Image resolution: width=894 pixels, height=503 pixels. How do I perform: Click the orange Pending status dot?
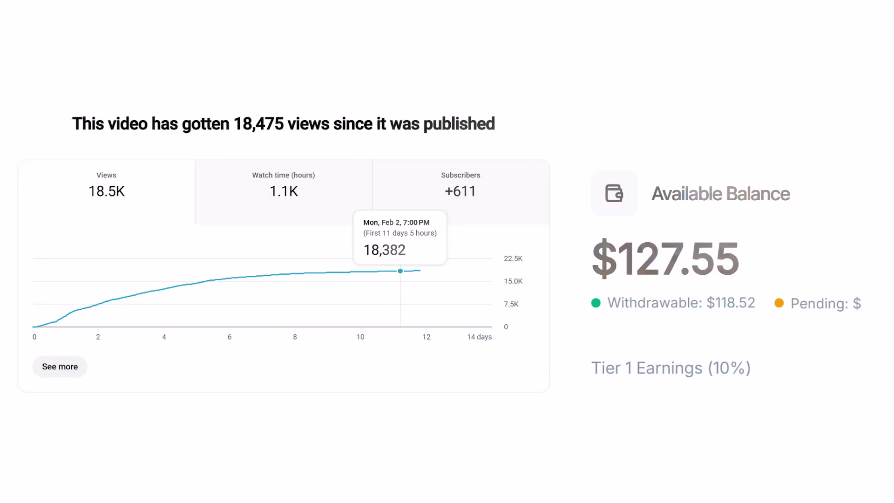coord(779,303)
